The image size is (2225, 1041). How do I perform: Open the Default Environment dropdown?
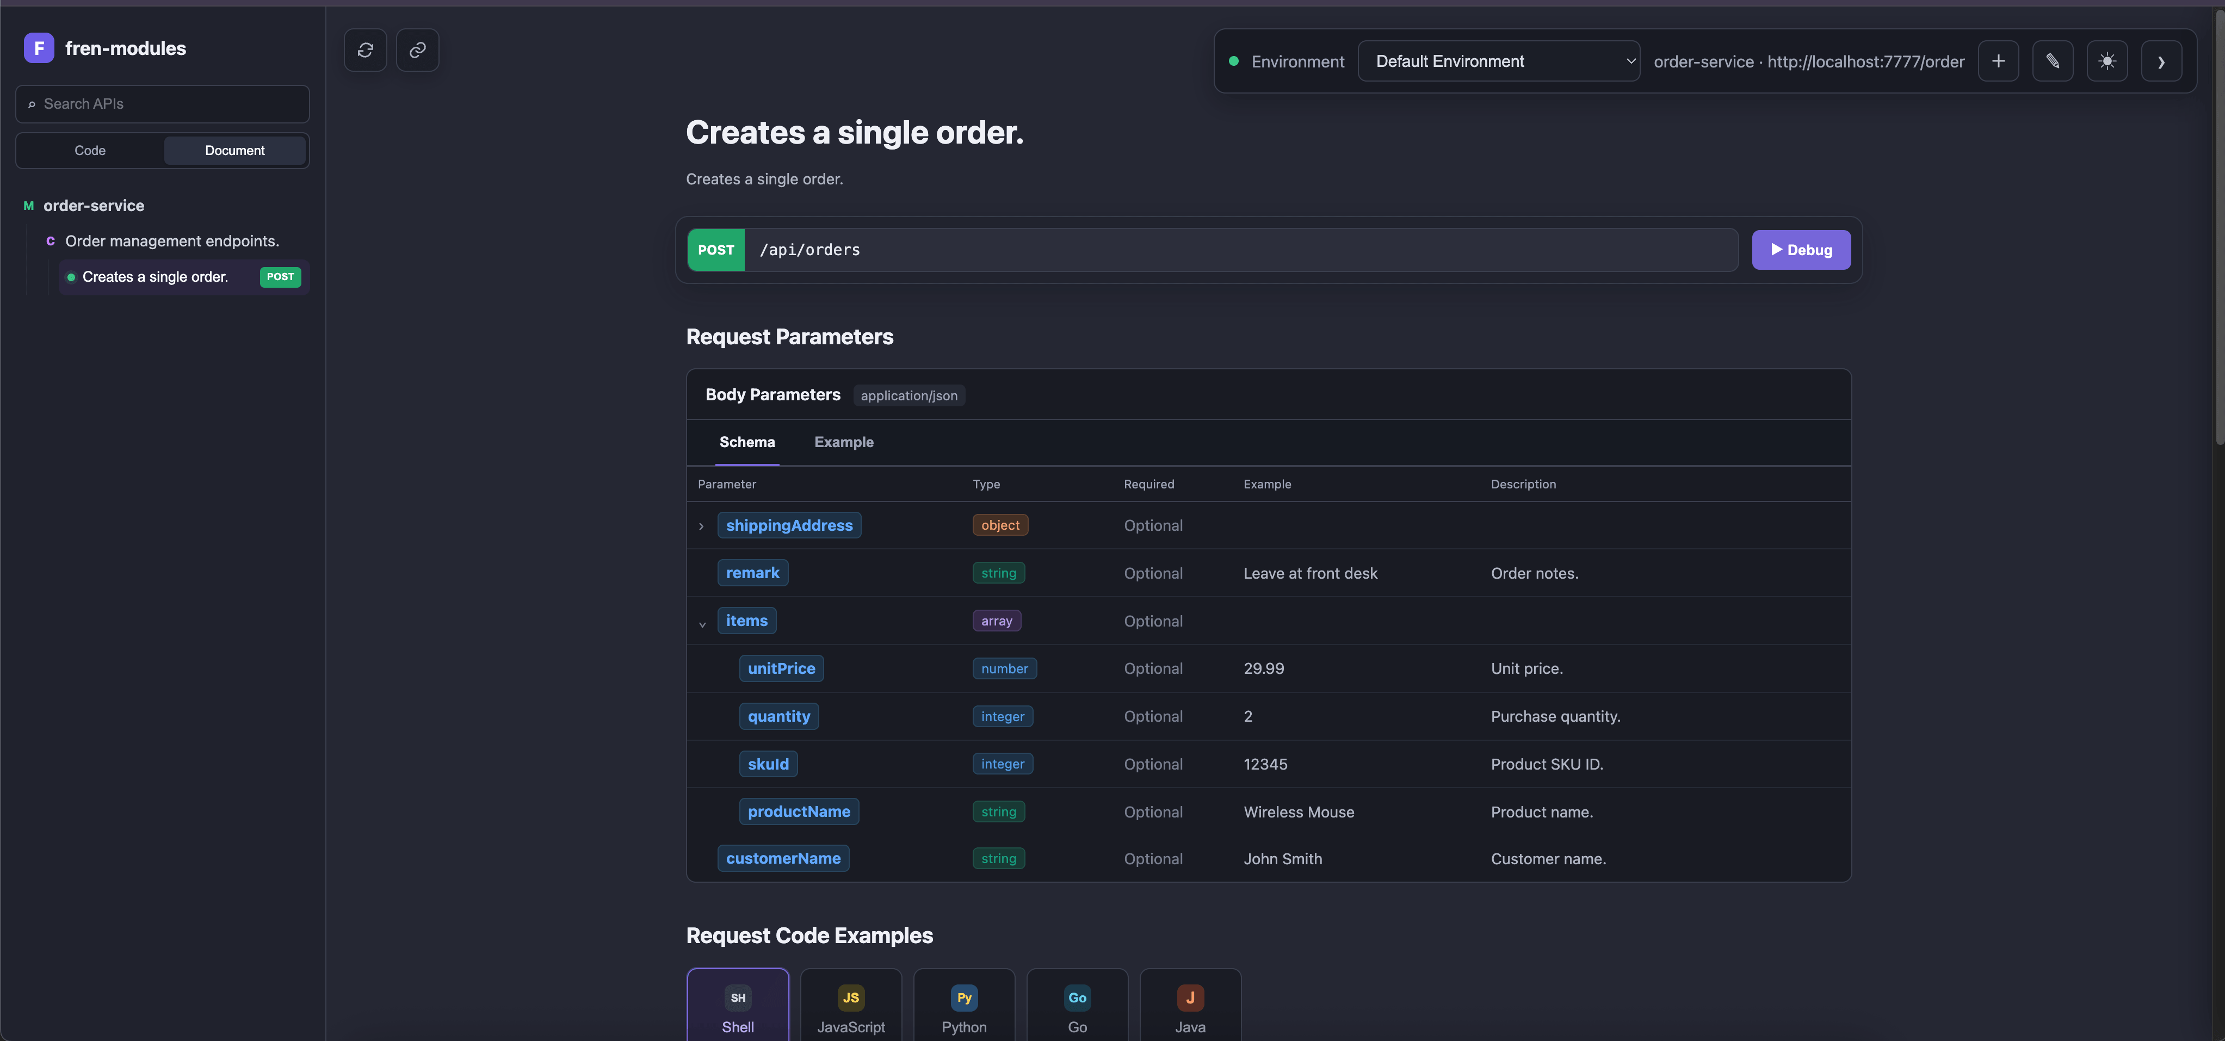coord(1499,61)
